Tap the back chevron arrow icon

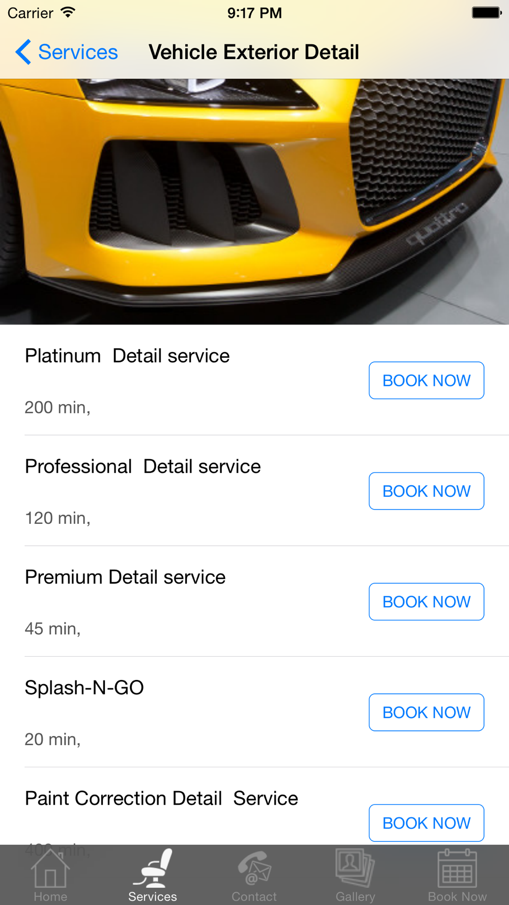click(x=23, y=52)
